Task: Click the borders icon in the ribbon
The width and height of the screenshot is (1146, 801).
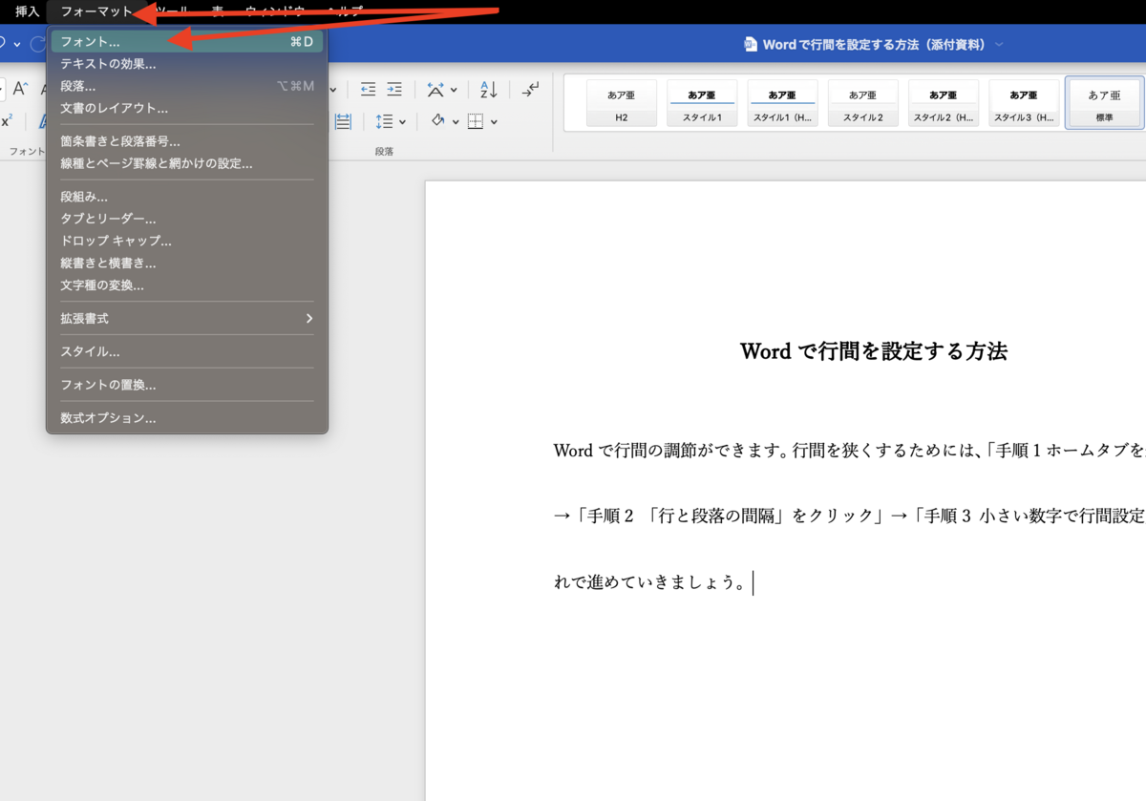Action: (474, 121)
